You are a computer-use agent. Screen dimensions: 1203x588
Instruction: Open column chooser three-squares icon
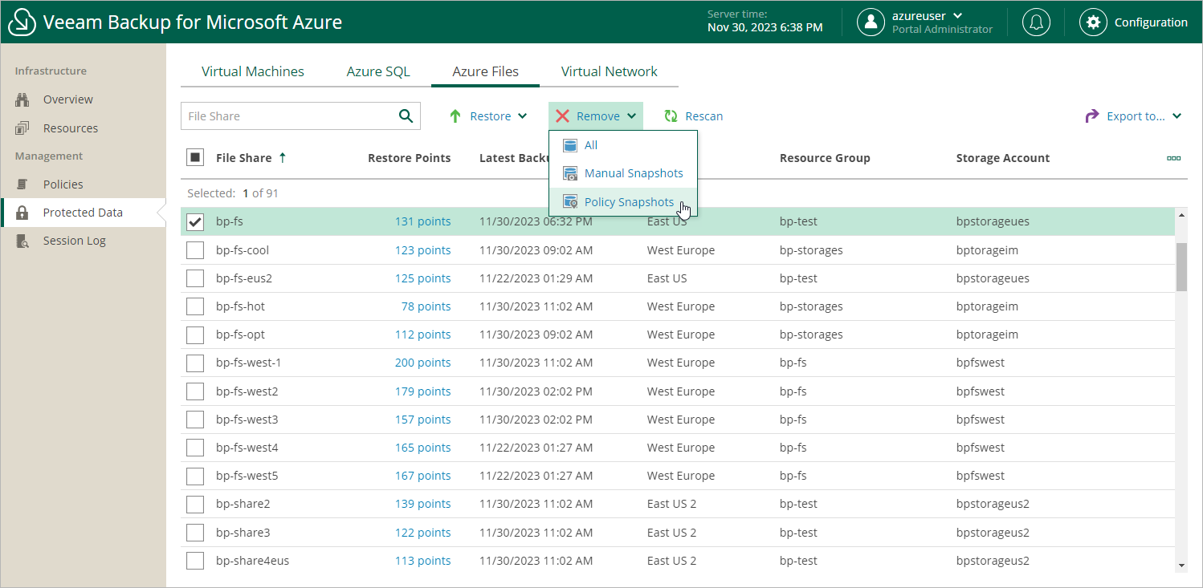[x=1173, y=158]
